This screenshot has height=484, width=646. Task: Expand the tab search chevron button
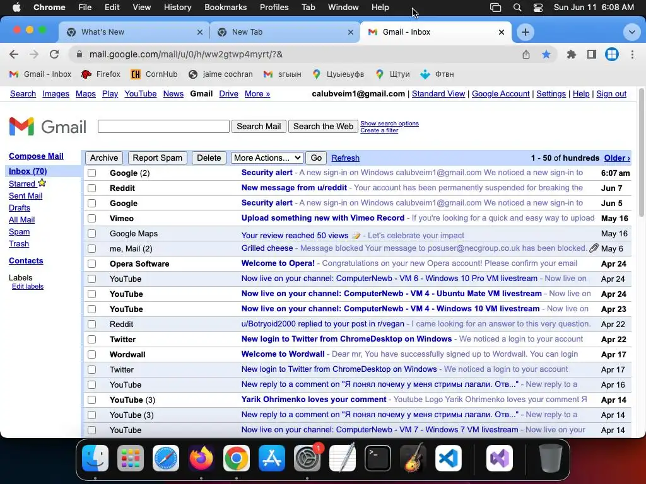pos(631,32)
